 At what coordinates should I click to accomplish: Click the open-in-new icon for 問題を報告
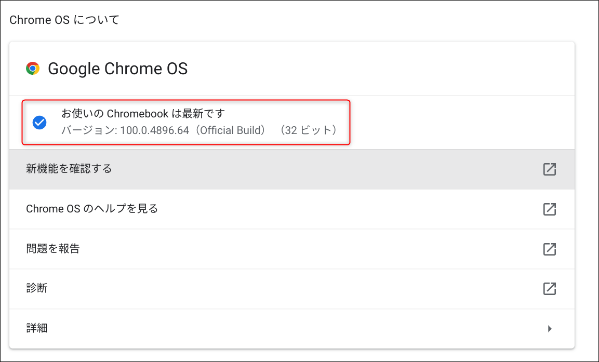coord(549,249)
